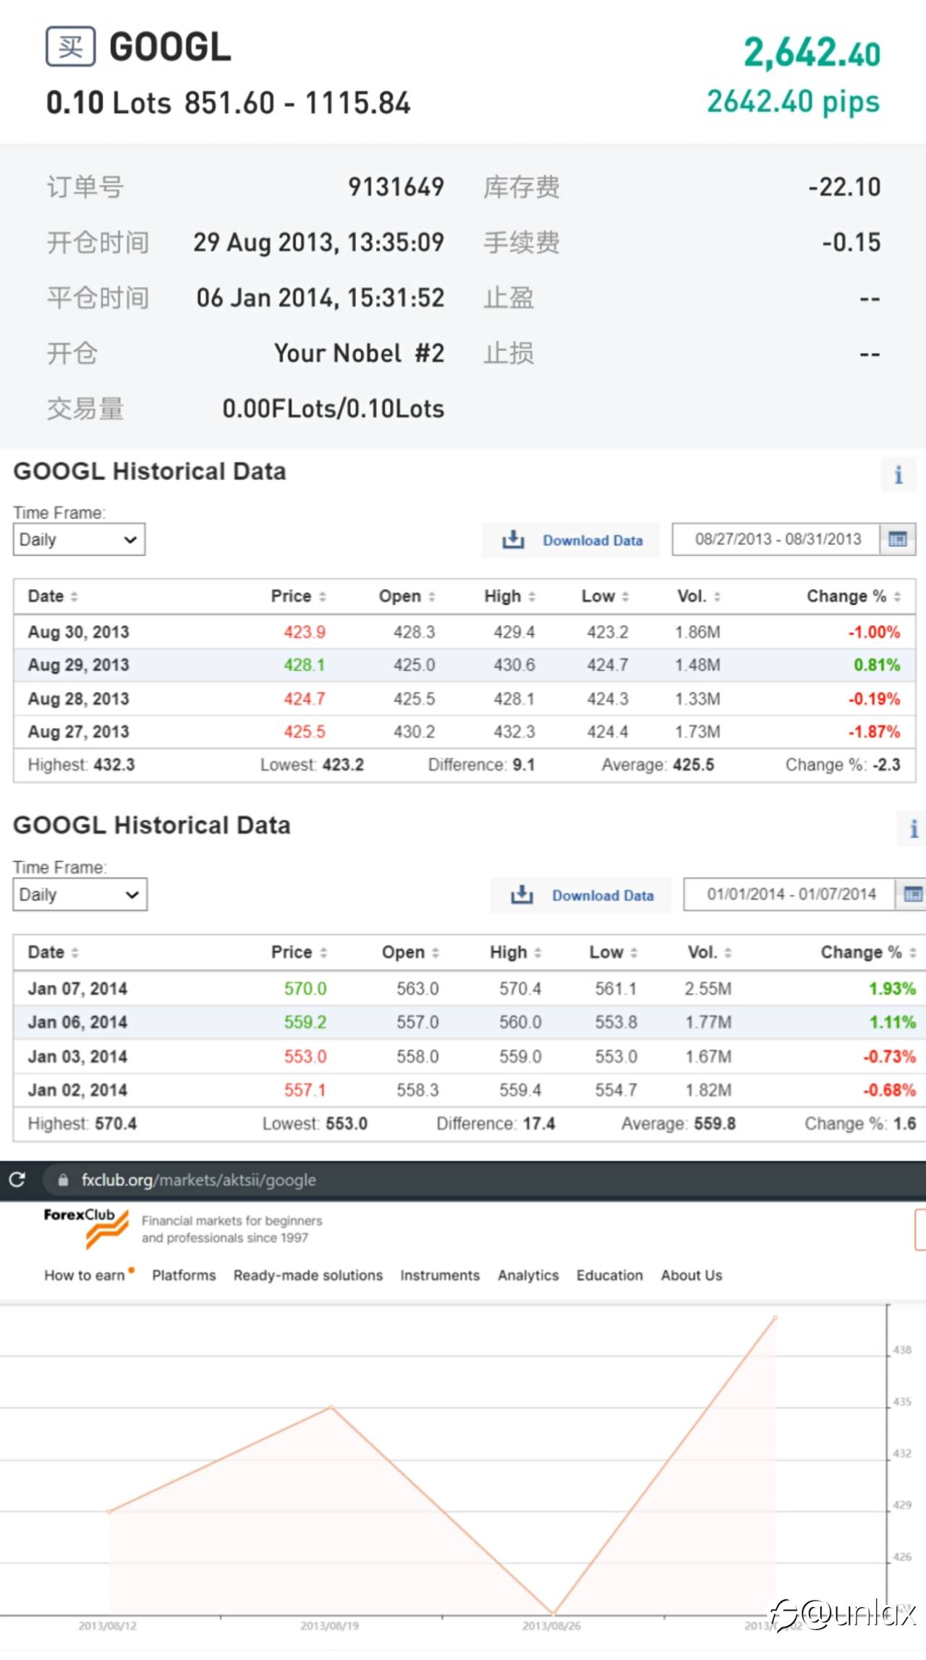This screenshot has width=926, height=1660.
Task: Select the Jan 07, 2014 row date
Action: 77,988
